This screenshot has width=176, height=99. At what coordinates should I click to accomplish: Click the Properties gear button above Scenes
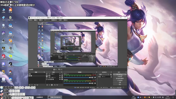click(x=55, y=70)
